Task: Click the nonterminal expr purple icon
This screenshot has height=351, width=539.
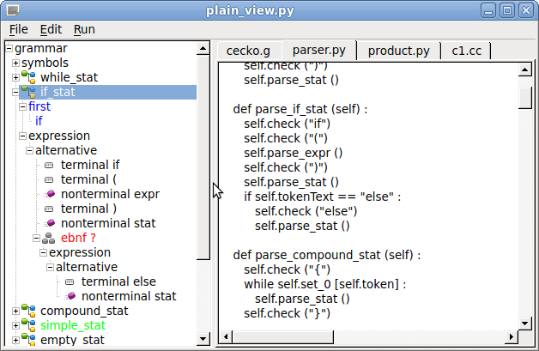Action: 50,194
